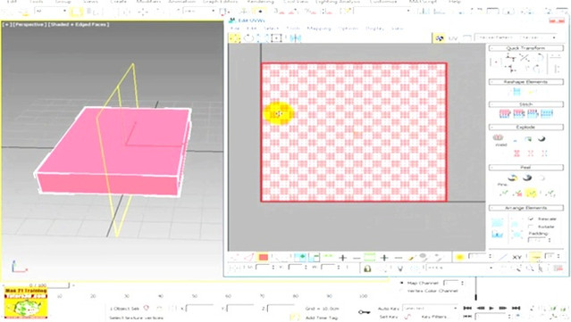This screenshot has height=322, width=571.
Task: Select the Map Channel radio button
Action: (402, 283)
